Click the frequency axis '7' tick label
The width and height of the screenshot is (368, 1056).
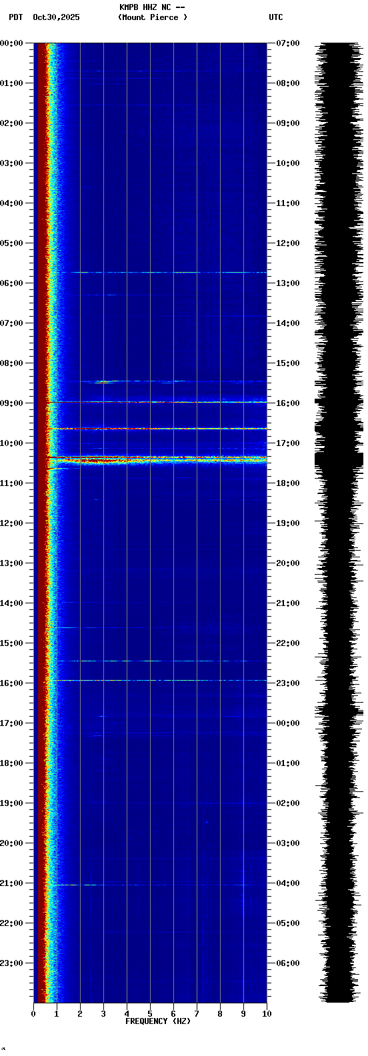[x=197, y=1014]
